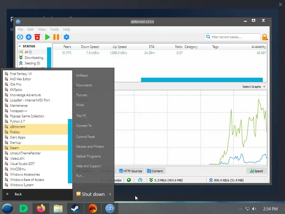The height and width of the screenshot is (214, 285).
Task: Open Devices and Printers
Action: [x=90, y=147]
